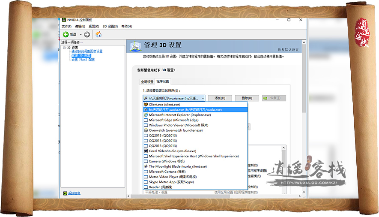379x217 pixels.
Task: Select Client.exe icon in program list
Action: coord(146,105)
